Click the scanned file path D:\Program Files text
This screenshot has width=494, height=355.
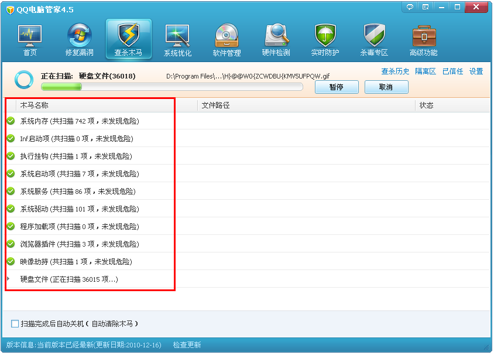coord(248,76)
